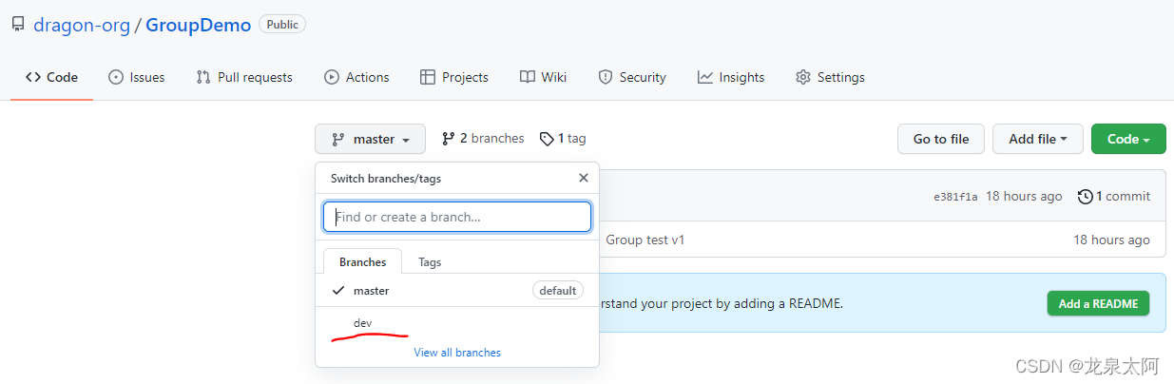Viewport: 1174px width, 384px height.
Task: Open the Settings gear tab
Action: [830, 77]
